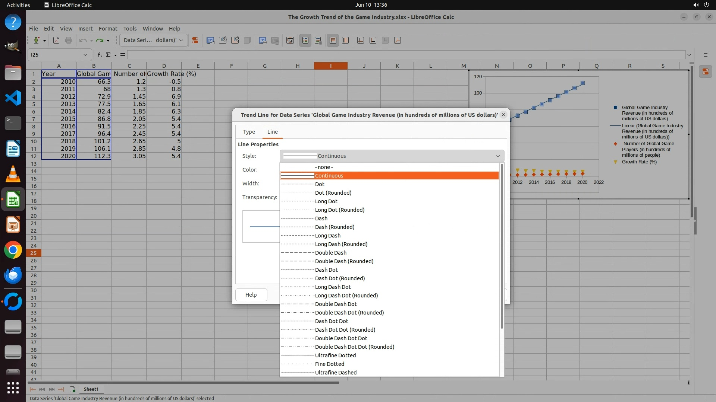Toggle Legend On/Off in chart toolbar
Screen dimensions: 716x402
point(305,40)
